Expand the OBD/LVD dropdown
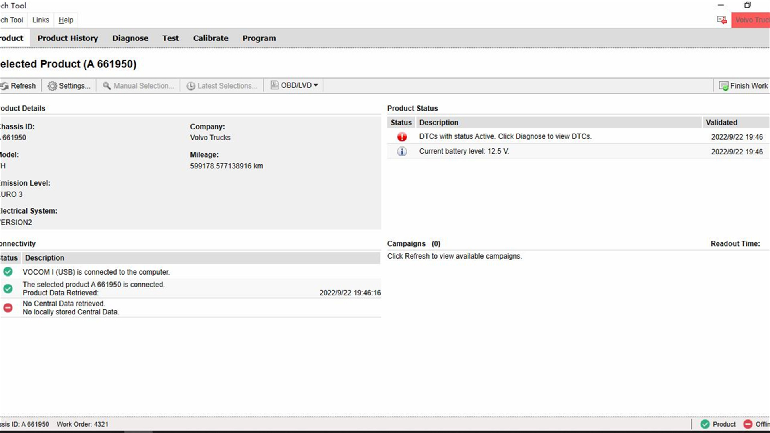Screen dimensions: 770x433 (294, 85)
